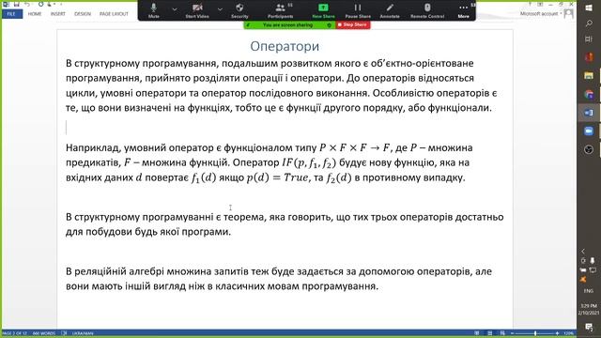
Task: Undo last action in quick access toolbar
Action: [x=27, y=4]
